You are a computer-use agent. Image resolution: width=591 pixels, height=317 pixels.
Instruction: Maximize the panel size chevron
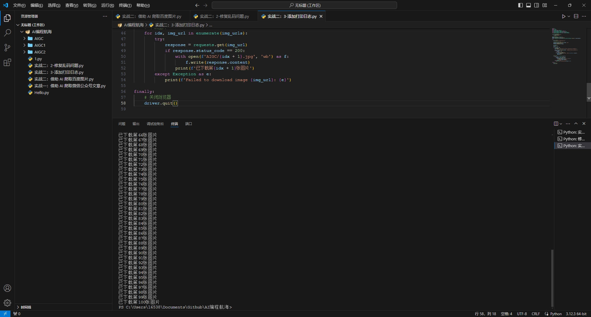(x=576, y=123)
